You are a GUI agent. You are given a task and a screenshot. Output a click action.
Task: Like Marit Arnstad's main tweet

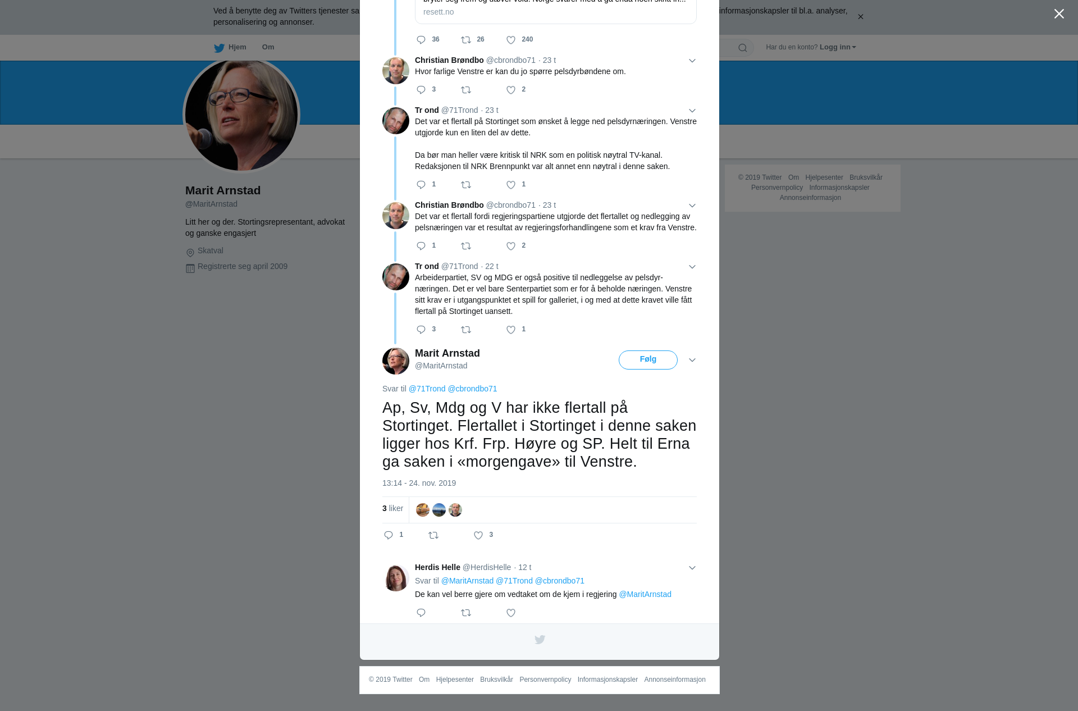pyautogui.click(x=478, y=535)
